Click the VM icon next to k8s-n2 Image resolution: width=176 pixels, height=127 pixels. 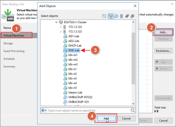click(x=65, y=74)
